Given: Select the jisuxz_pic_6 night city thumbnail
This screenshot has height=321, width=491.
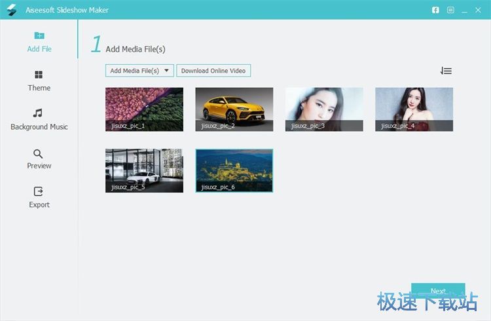Looking at the screenshot, I should tap(234, 170).
